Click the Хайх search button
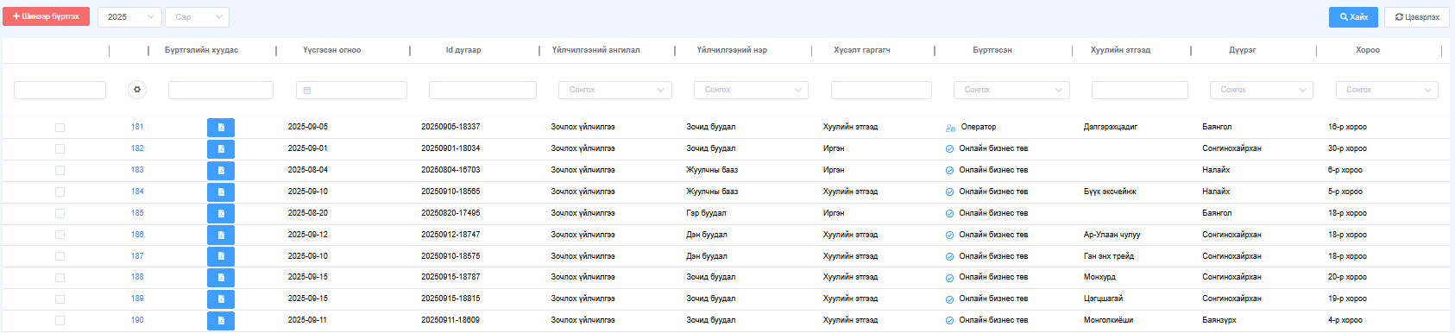1455x333 pixels. point(1353,16)
